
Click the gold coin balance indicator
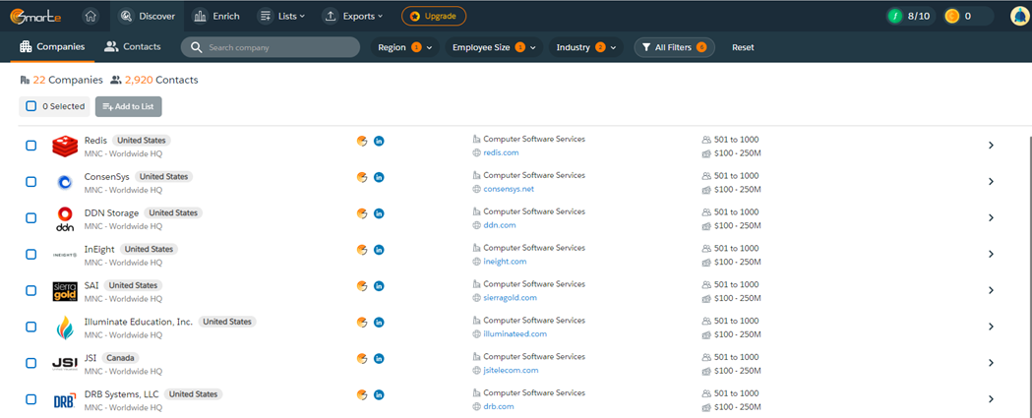pyautogui.click(x=967, y=17)
